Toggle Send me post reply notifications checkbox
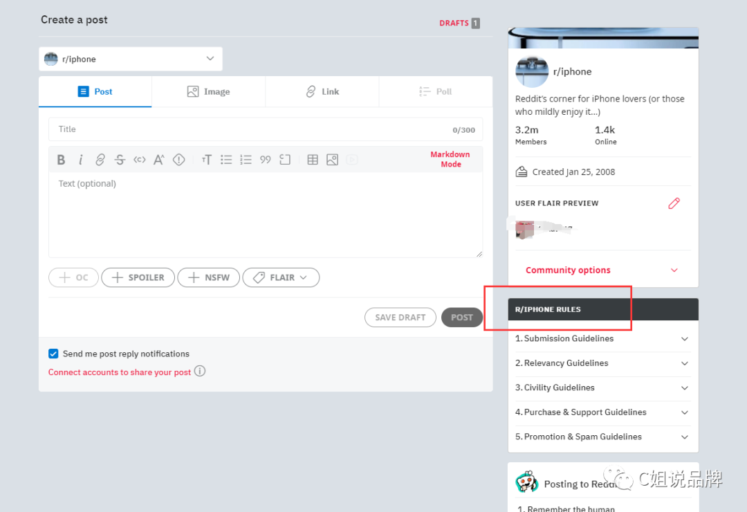Viewport: 747px width, 512px height. pos(53,354)
